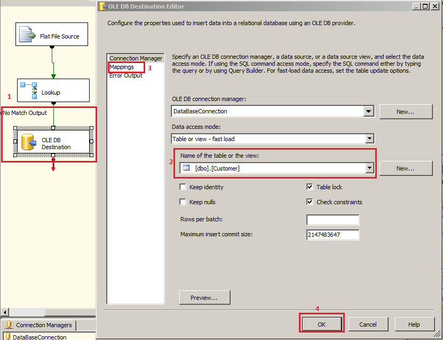Open the Data access mode dropdown
Screen dimensions: 443x340
(x=369, y=138)
